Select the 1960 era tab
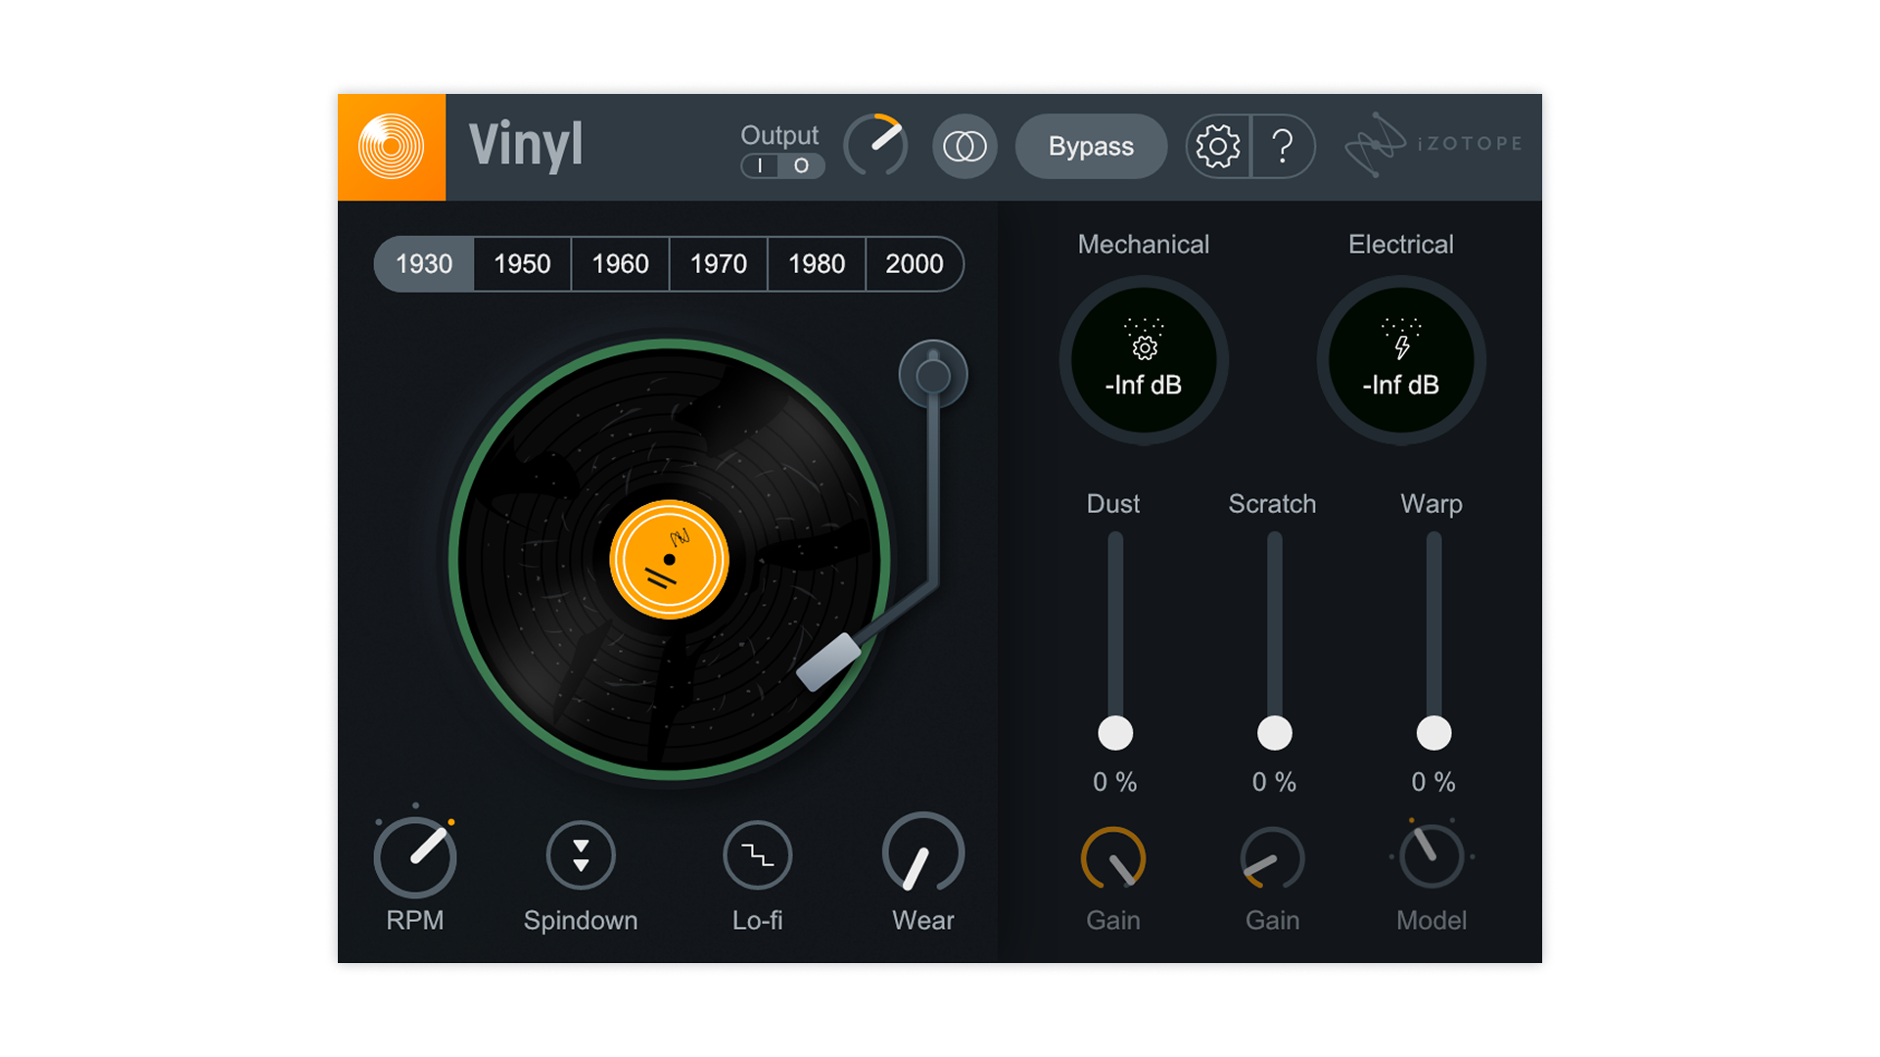Image resolution: width=1880 pixels, height=1057 pixels. click(x=621, y=264)
